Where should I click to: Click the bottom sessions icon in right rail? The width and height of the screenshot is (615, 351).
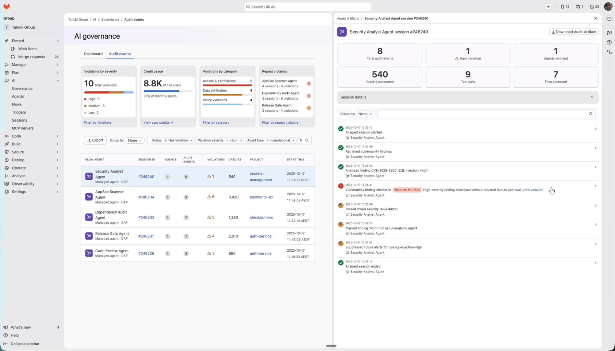pos(609,52)
